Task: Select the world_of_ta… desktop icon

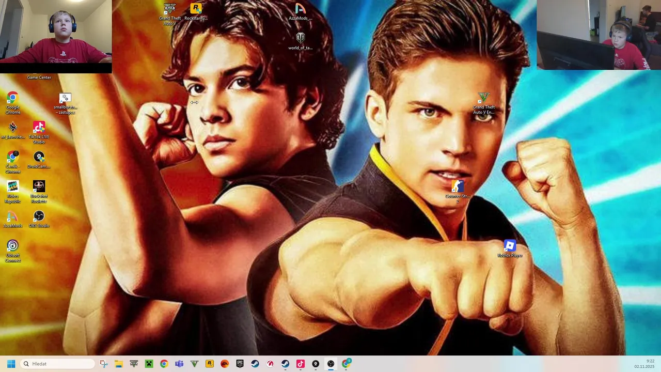Action: [x=300, y=41]
